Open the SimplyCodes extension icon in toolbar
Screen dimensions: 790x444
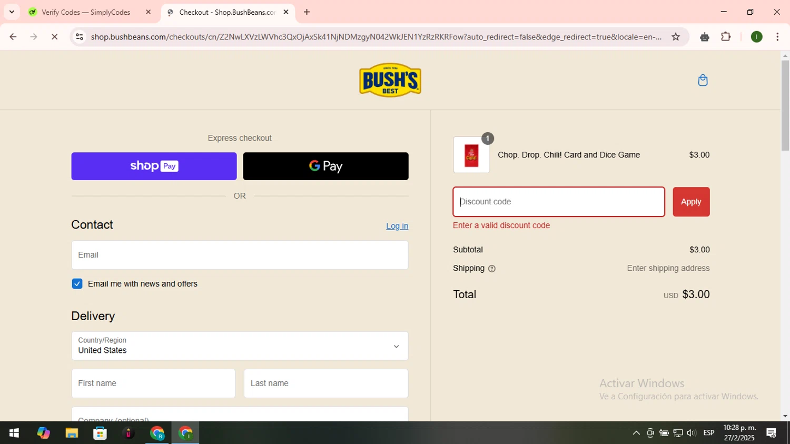(x=705, y=37)
